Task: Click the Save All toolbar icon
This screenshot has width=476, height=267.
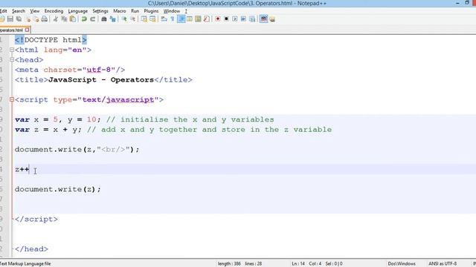Action: coord(19,19)
